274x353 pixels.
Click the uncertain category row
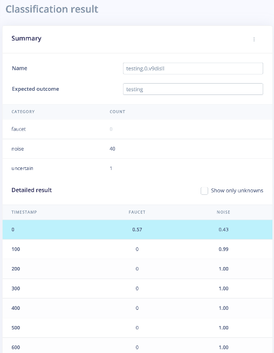138,168
